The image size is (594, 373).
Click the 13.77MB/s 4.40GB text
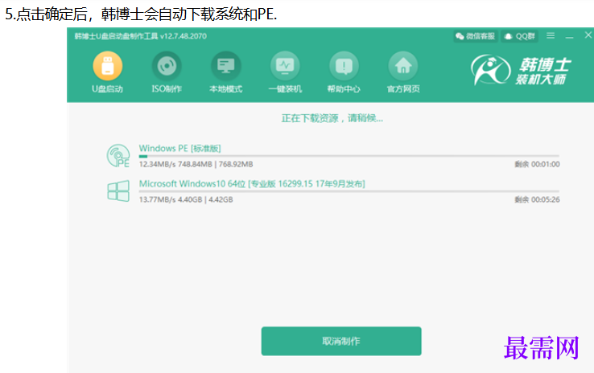pyautogui.click(x=171, y=199)
